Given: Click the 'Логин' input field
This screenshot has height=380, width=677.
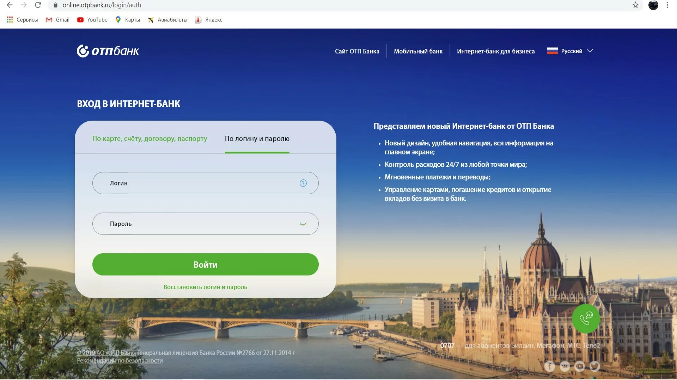Looking at the screenshot, I should (205, 183).
